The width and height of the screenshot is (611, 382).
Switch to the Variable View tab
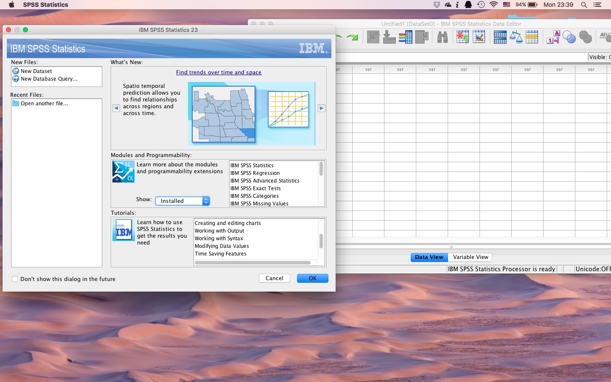(471, 257)
